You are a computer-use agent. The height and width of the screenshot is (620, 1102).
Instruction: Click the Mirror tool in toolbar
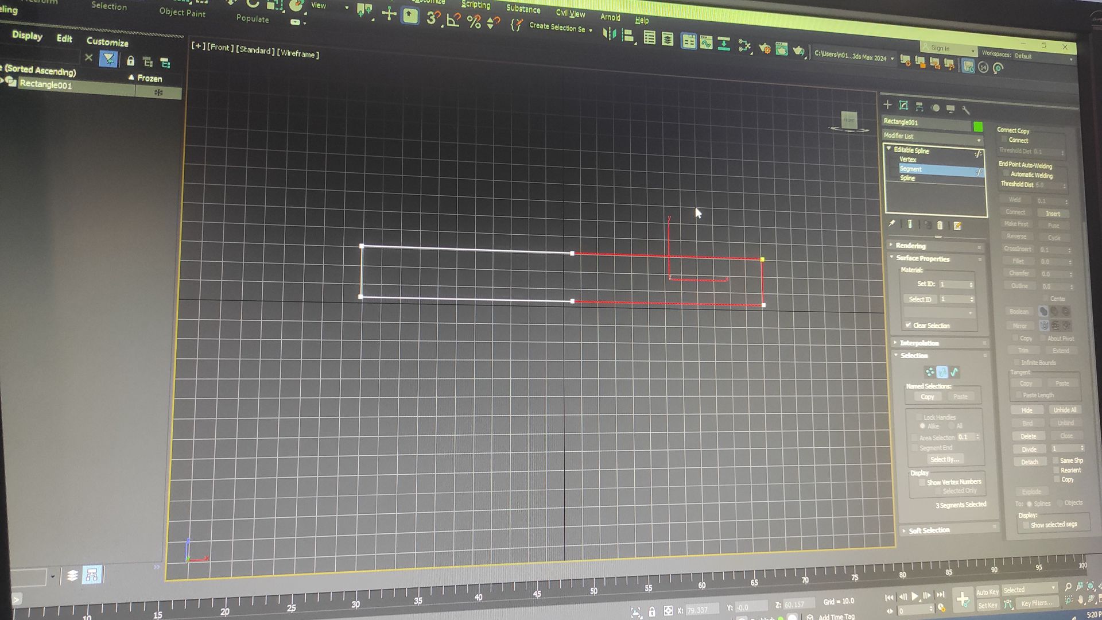tap(609, 34)
